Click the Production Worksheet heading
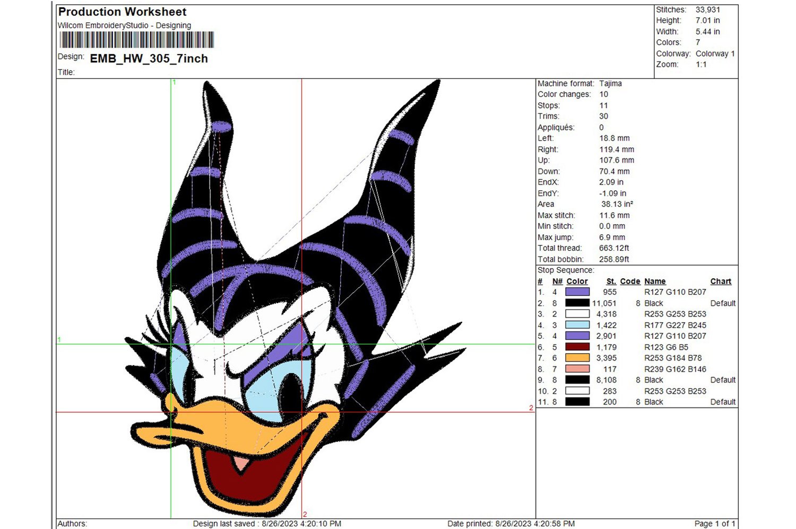The image size is (796, 529). (123, 12)
